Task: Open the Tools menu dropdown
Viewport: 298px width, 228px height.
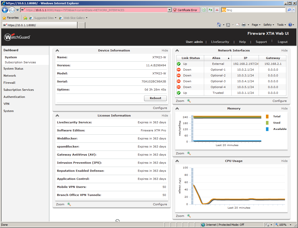Action: tap(281, 25)
